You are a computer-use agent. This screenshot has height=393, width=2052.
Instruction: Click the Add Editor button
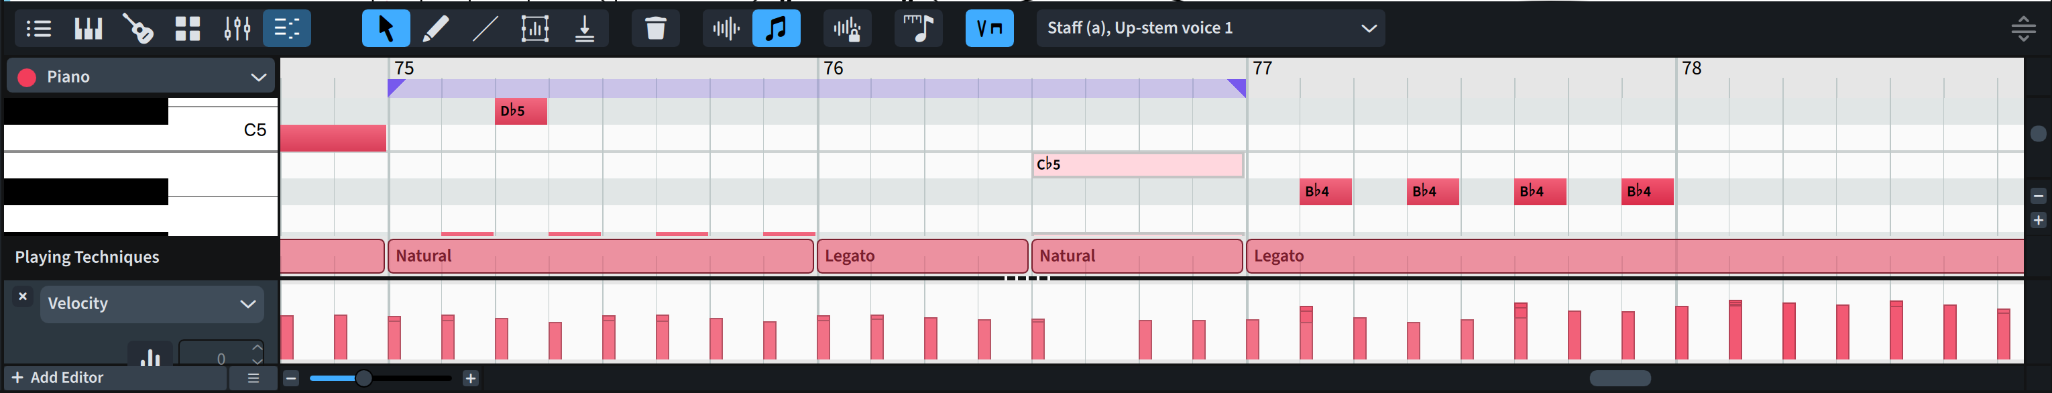point(58,378)
